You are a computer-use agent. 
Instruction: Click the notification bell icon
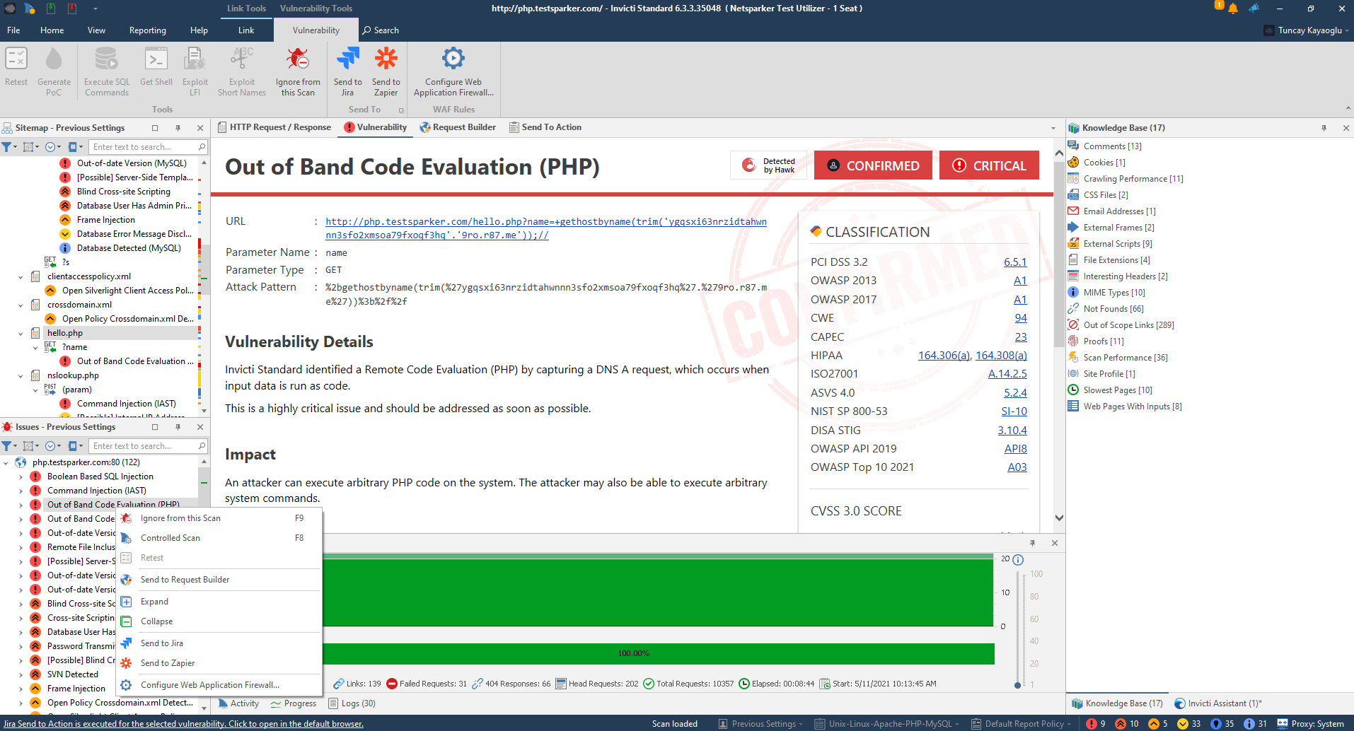tap(1233, 9)
